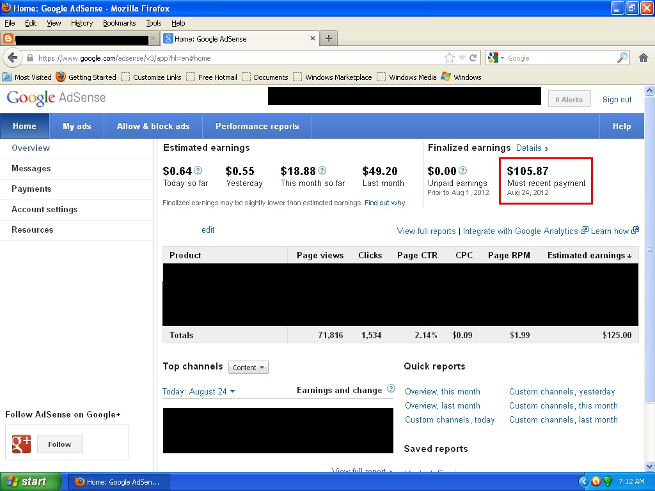Screen dimensions: 655x491
Task: Click the Sign out link
Action: [x=617, y=99]
